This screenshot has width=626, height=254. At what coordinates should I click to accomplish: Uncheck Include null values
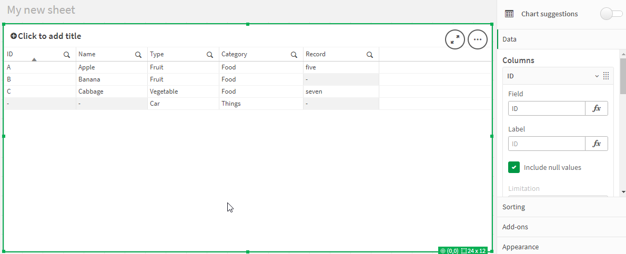click(514, 167)
